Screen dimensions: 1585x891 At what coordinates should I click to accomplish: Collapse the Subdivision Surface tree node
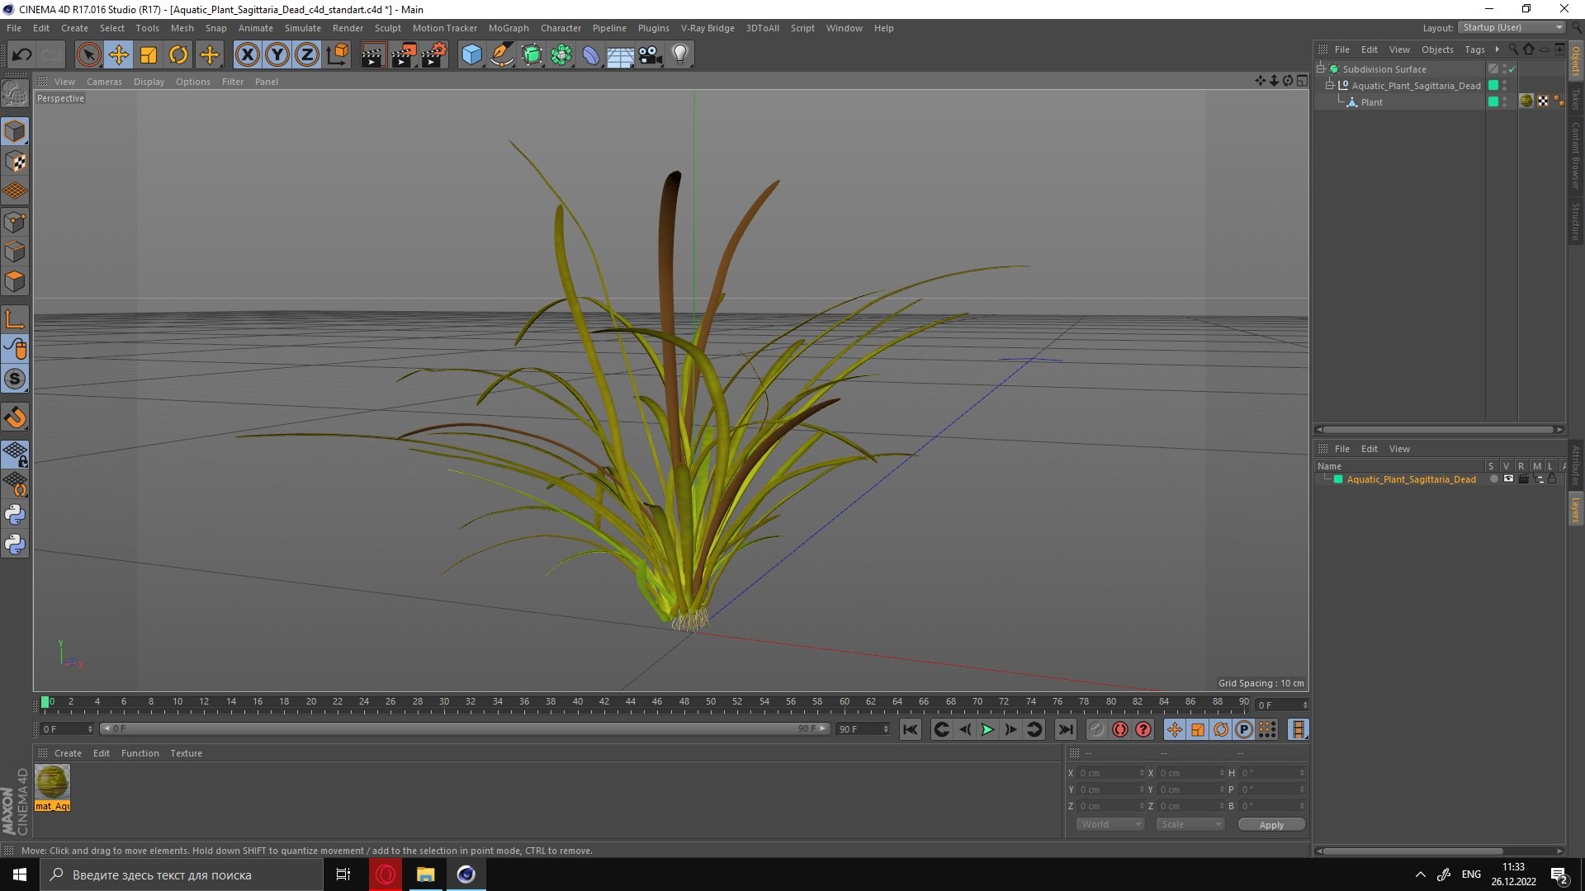coord(1321,69)
